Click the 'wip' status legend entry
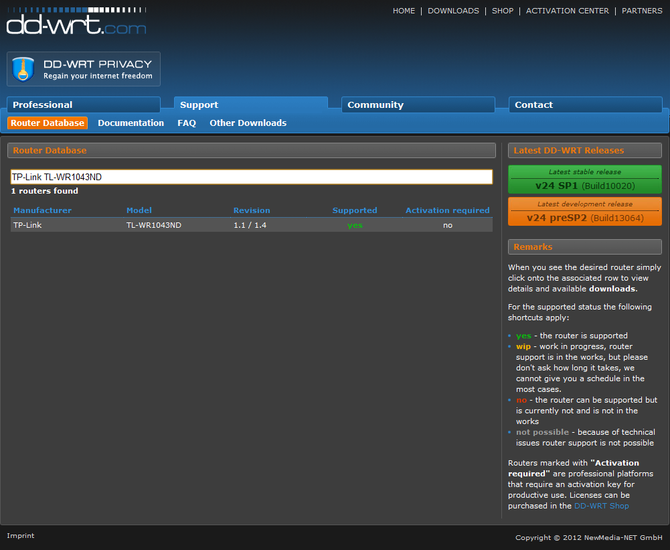Viewport: 670px width, 550px height. tap(523, 346)
